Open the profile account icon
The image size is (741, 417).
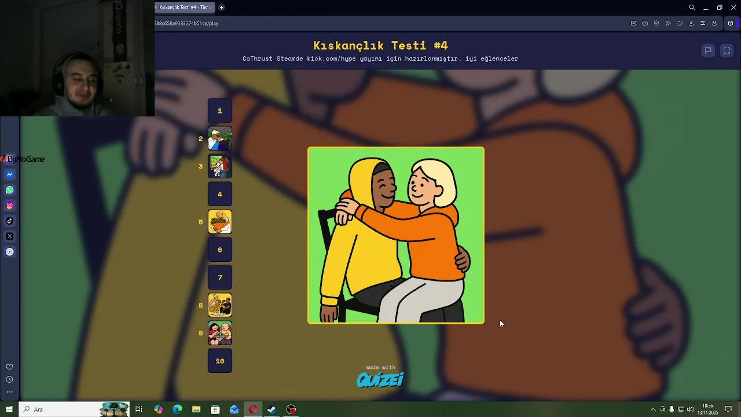click(x=714, y=23)
